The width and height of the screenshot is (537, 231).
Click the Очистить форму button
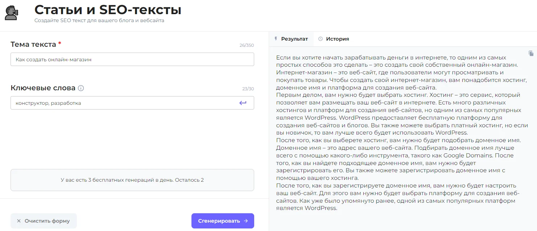pos(44,221)
